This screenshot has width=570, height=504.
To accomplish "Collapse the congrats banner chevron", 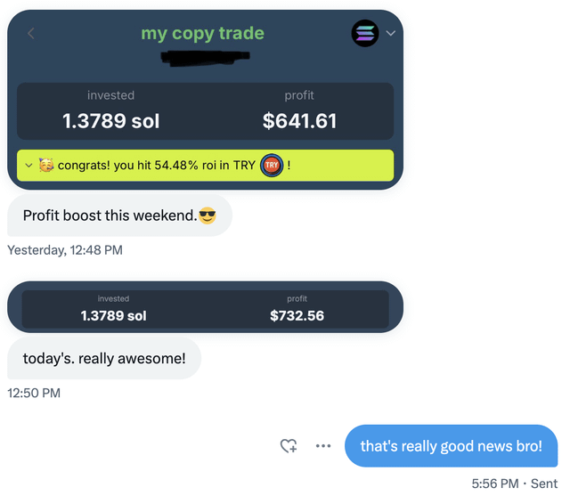I will pyautogui.click(x=28, y=166).
